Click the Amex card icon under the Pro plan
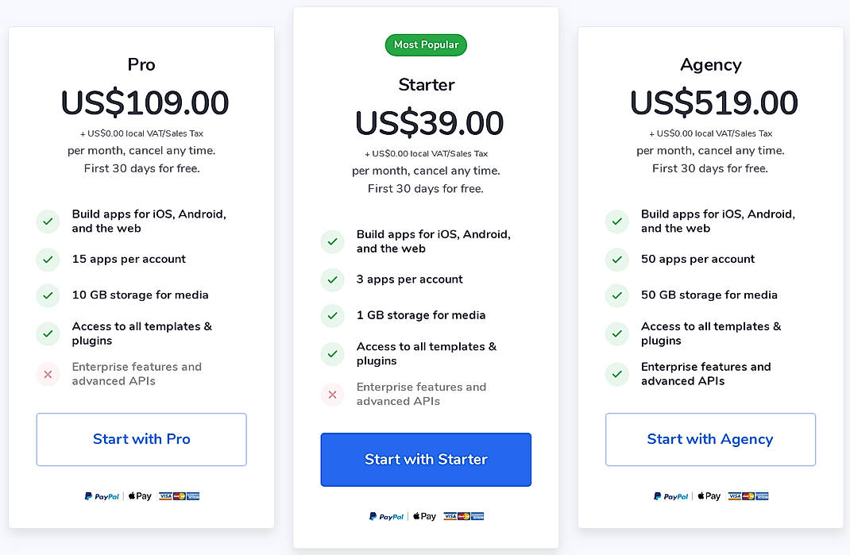This screenshot has width=850, height=555. [x=193, y=496]
